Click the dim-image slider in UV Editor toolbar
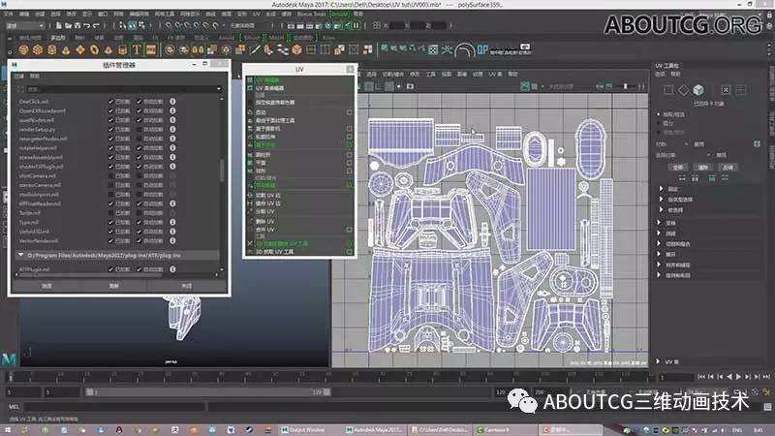The height and width of the screenshot is (436, 775). point(625,86)
